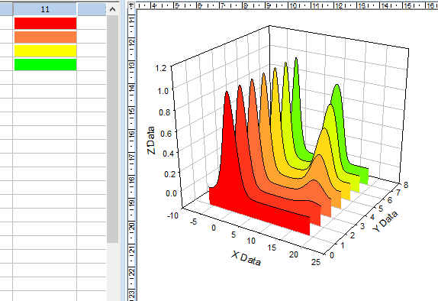Click the 25 tick label on X axis
The image size is (438, 301).
click(316, 262)
